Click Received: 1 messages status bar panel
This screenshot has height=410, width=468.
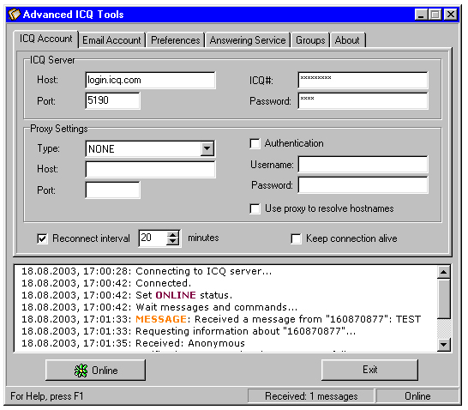pos(310,396)
